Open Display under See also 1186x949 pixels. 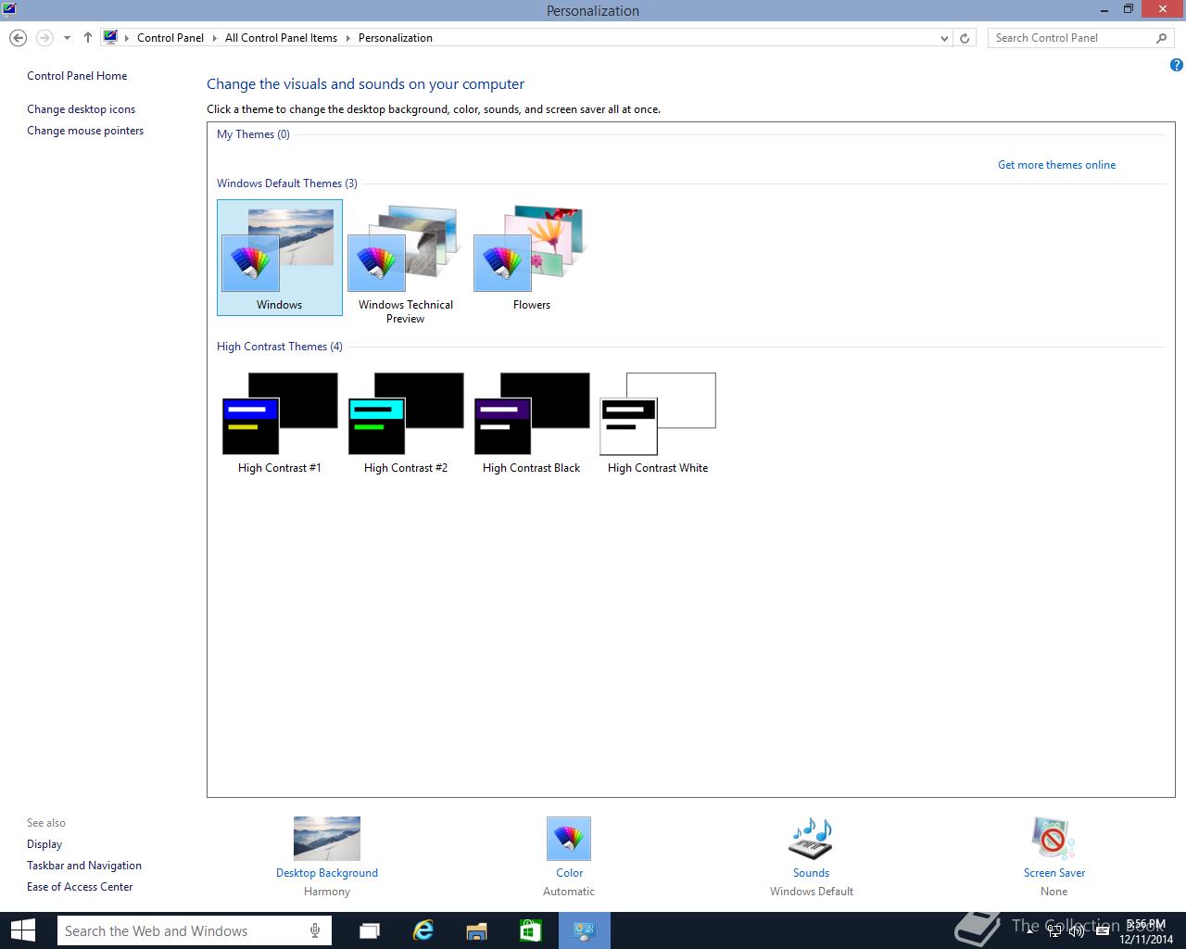[x=44, y=844]
